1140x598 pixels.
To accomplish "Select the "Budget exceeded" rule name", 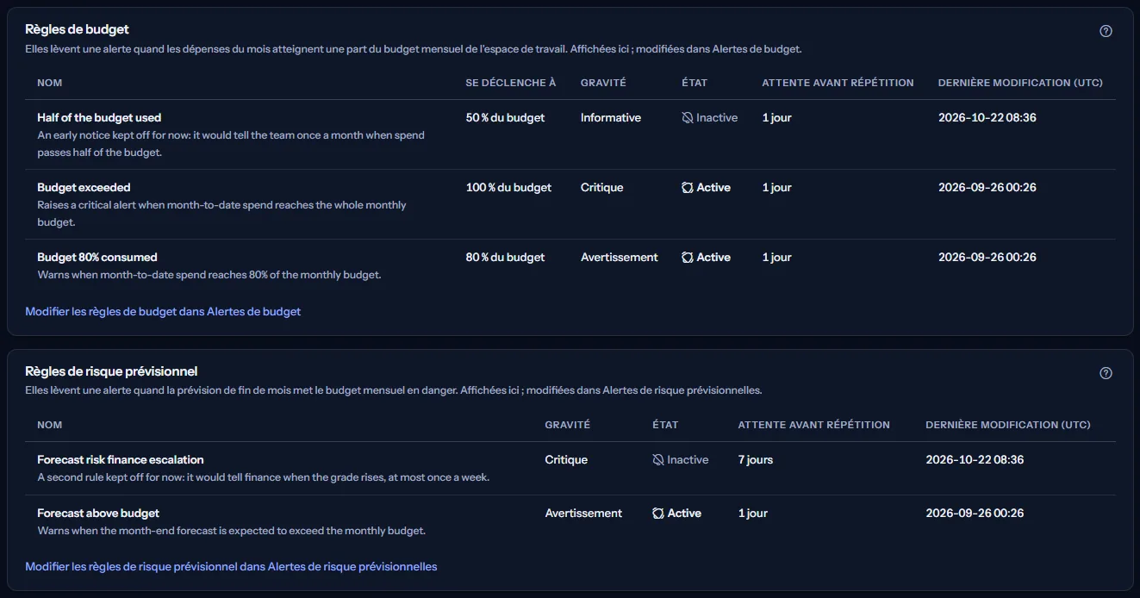I will [84, 188].
